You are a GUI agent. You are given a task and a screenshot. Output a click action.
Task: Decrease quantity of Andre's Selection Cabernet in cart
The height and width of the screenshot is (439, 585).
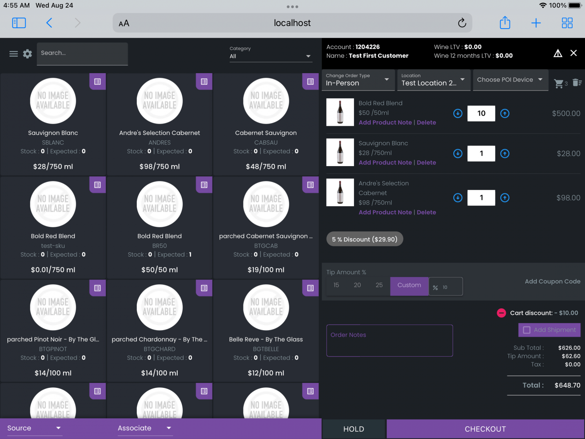coord(458,198)
